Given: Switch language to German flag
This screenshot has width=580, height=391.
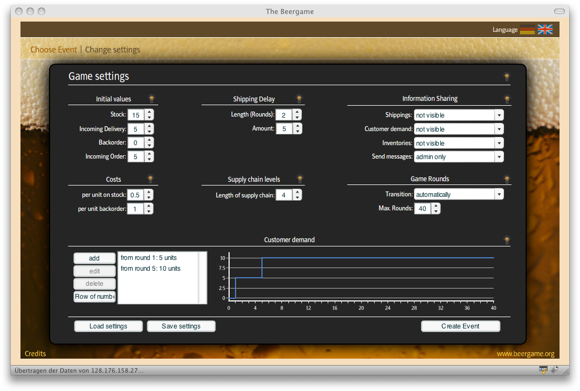Looking at the screenshot, I should click(x=527, y=30).
